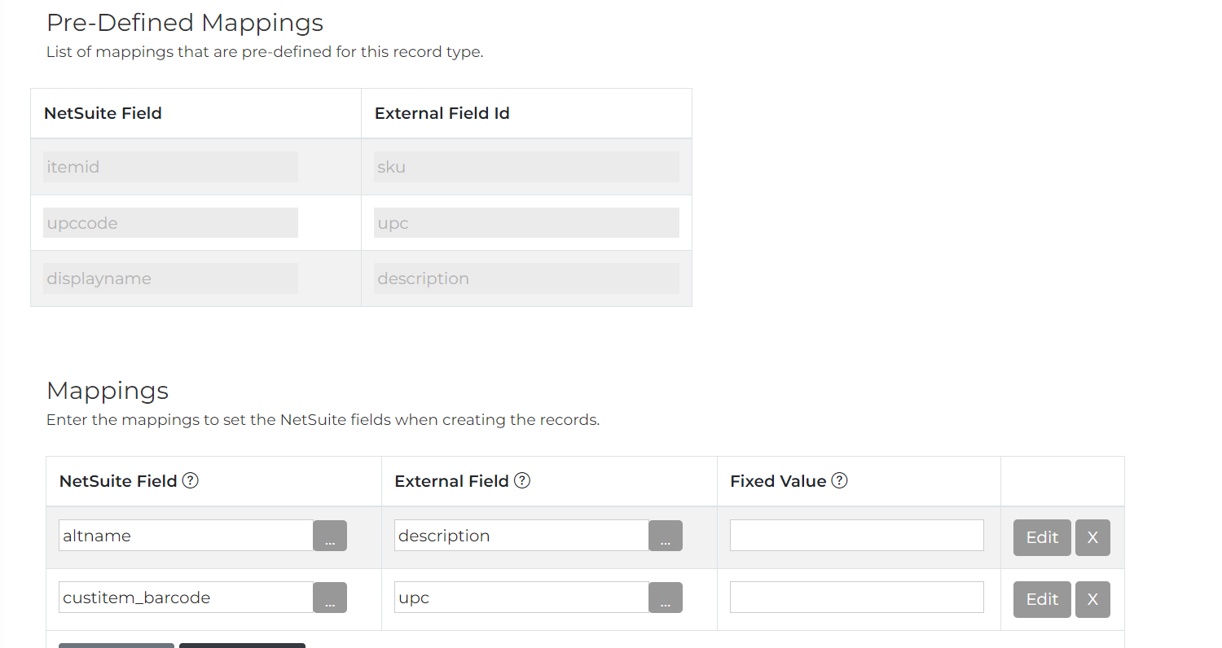Click the help icon beside NetSuite Field
Image resolution: width=1222 pixels, height=648 pixels.
click(191, 480)
